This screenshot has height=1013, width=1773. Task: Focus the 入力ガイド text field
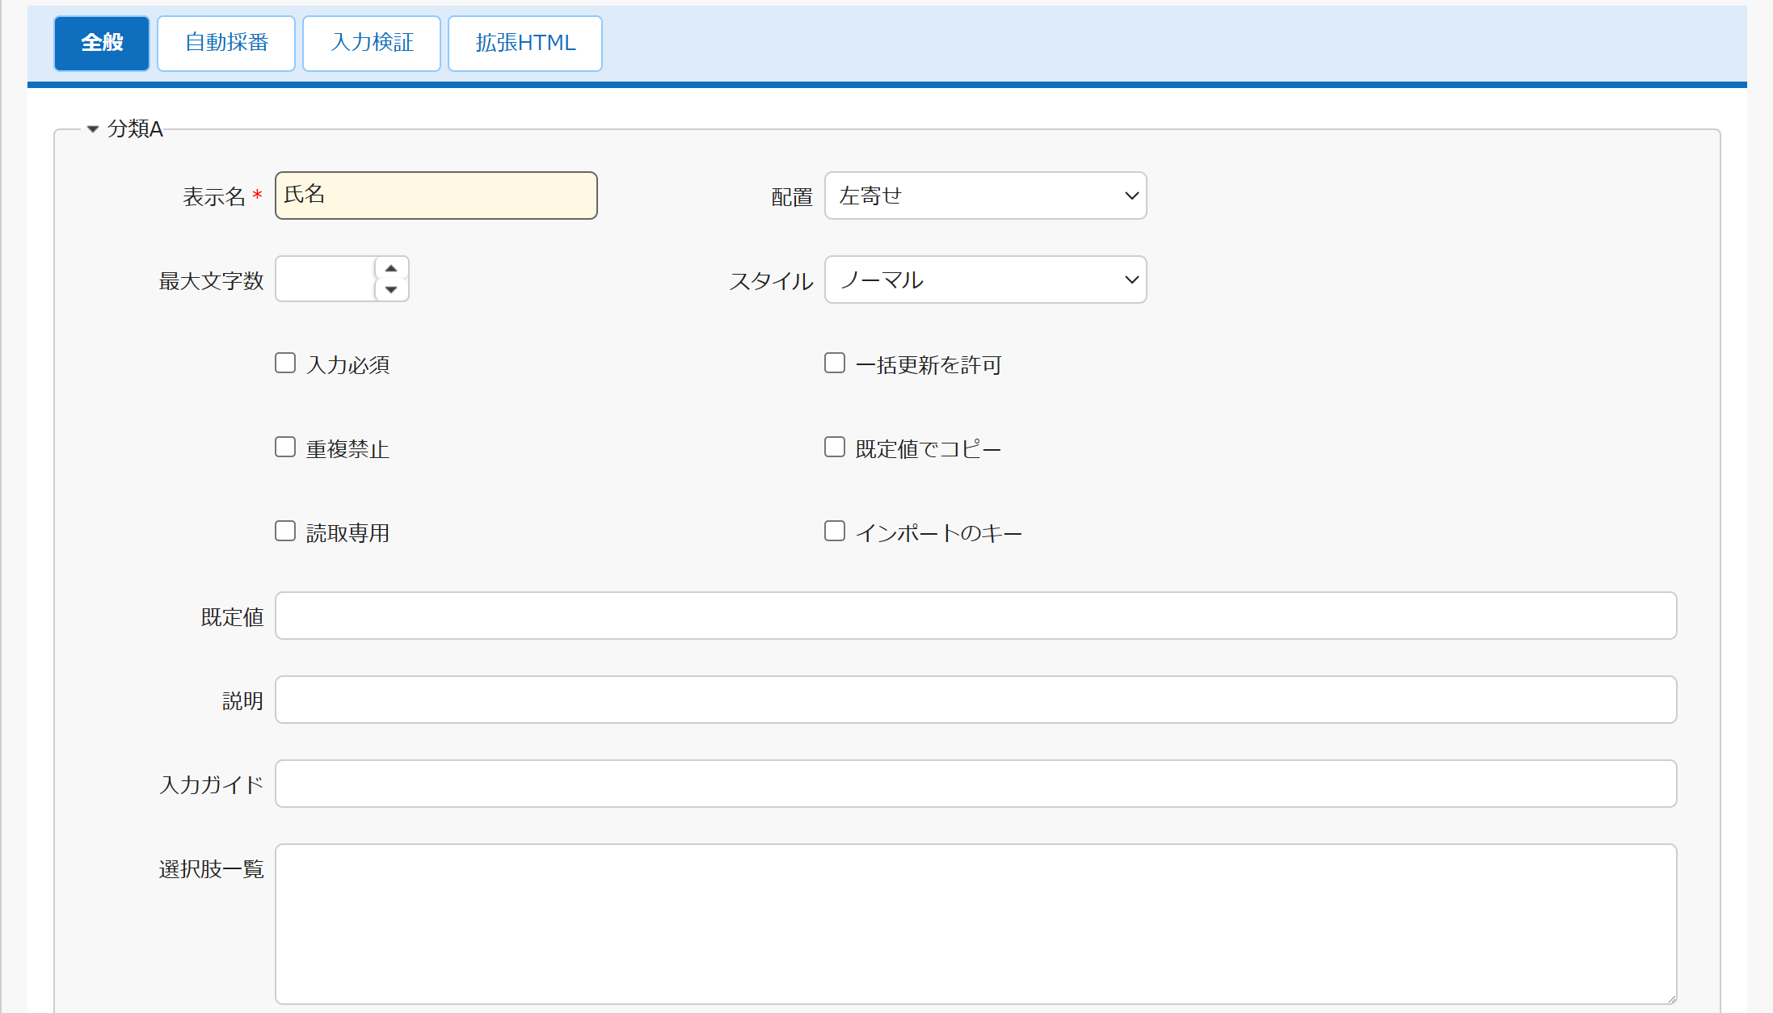tap(975, 784)
